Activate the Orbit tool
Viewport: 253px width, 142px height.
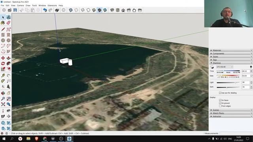pos(3,93)
